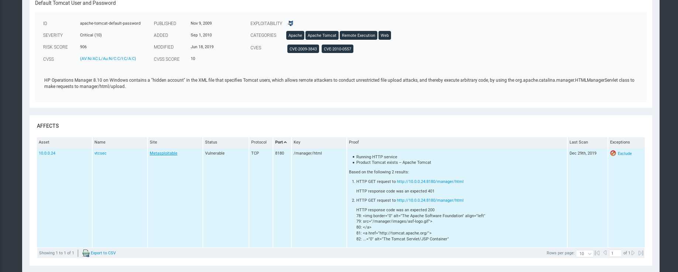Go to first page arrow
678x272 pixels.
[597, 253]
